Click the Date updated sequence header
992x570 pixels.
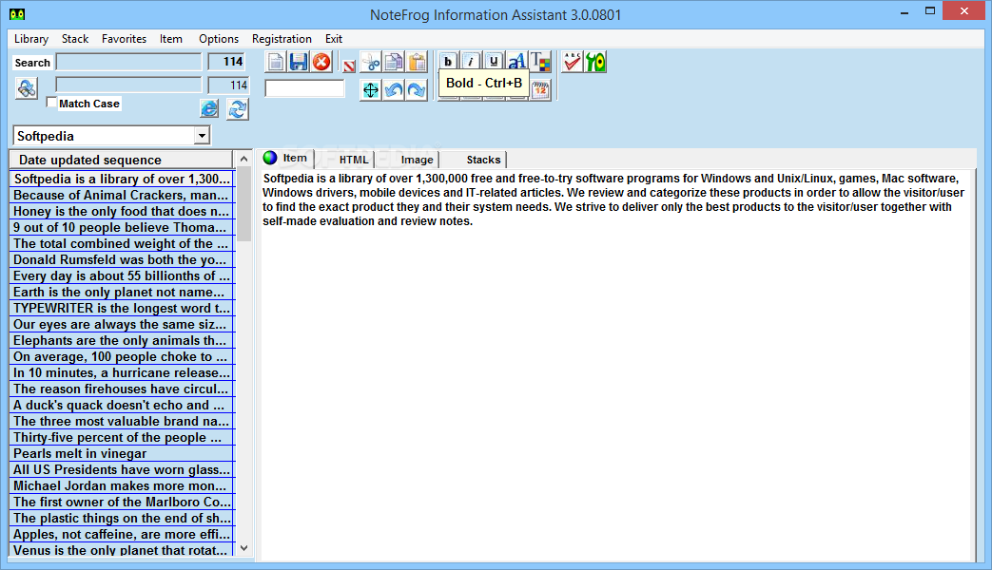point(122,160)
